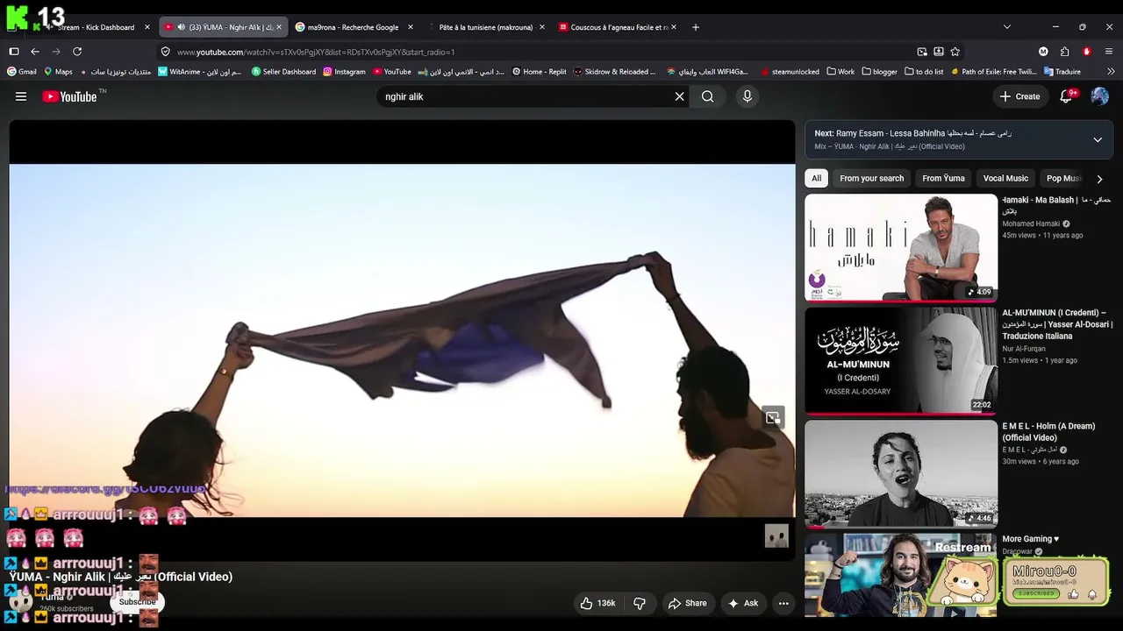
Task: Open the Seller Dashboard bookmark
Action: point(283,72)
